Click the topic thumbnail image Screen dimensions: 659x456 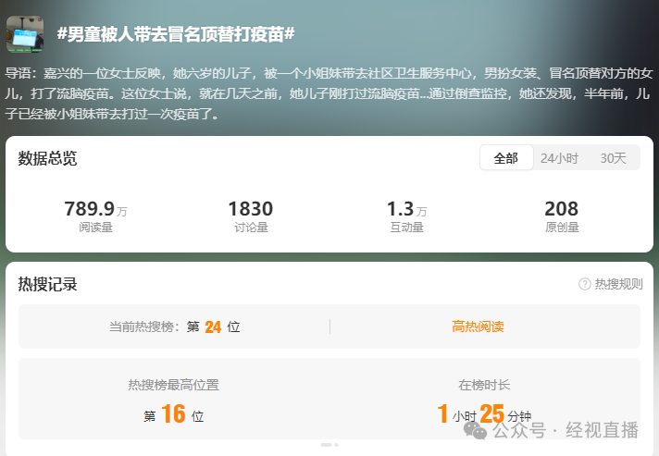(x=25, y=34)
